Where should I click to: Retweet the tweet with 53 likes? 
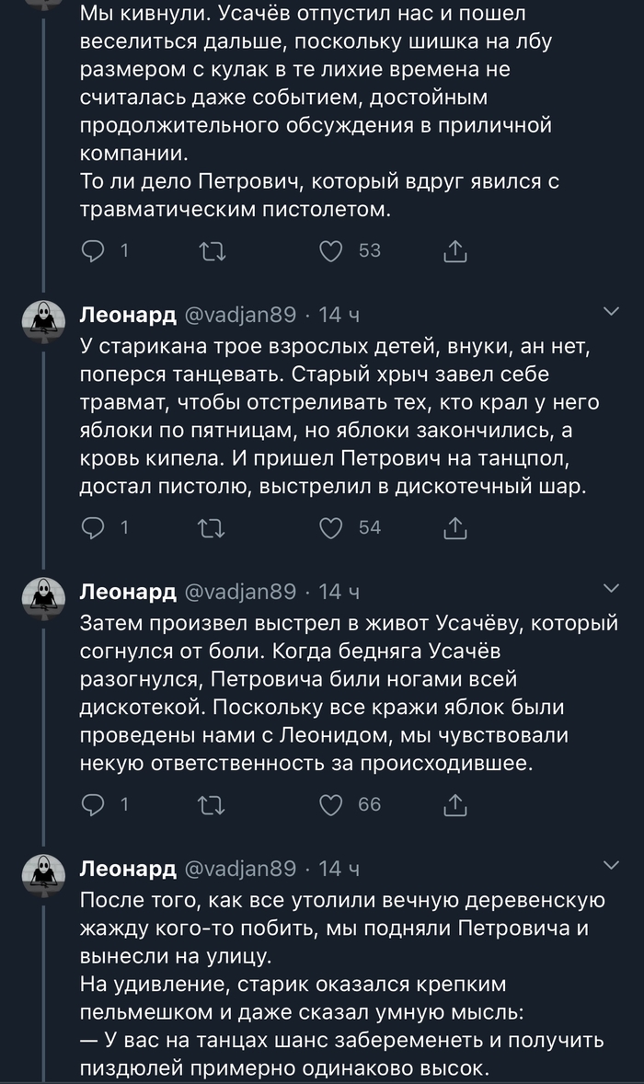(212, 251)
